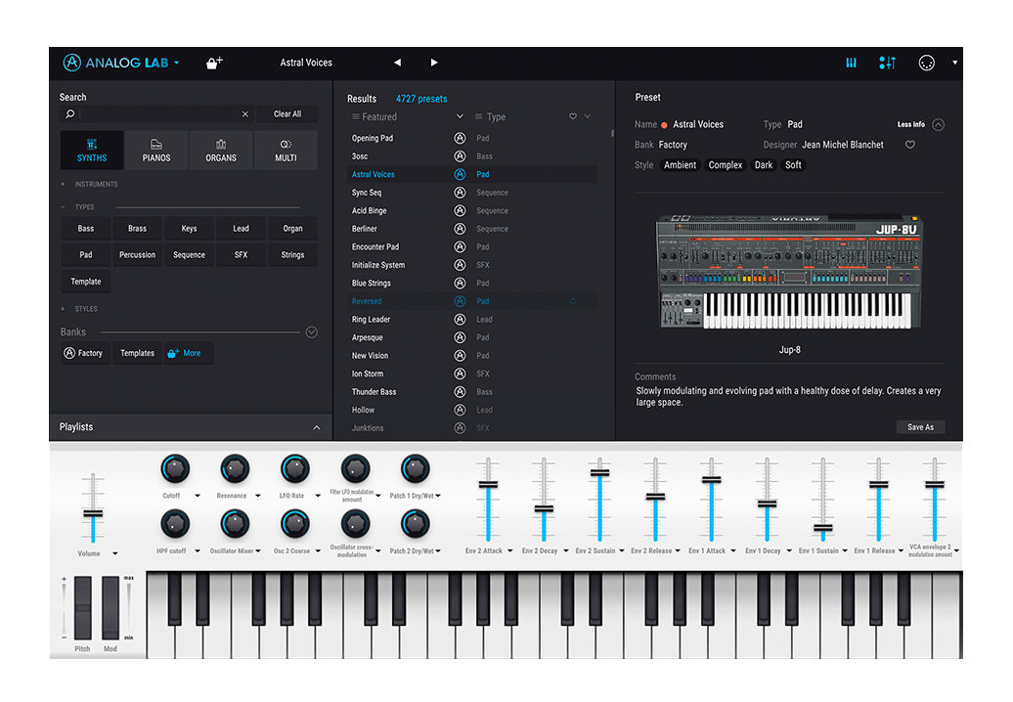Toggle the Organ type filter
The height and width of the screenshot is (702, 1013).
click(x=292, y=229)
